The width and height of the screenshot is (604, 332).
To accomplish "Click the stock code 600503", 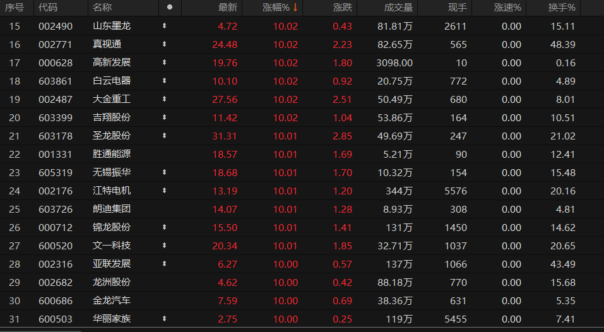I will pyautogui.click(x=56, y=319).
